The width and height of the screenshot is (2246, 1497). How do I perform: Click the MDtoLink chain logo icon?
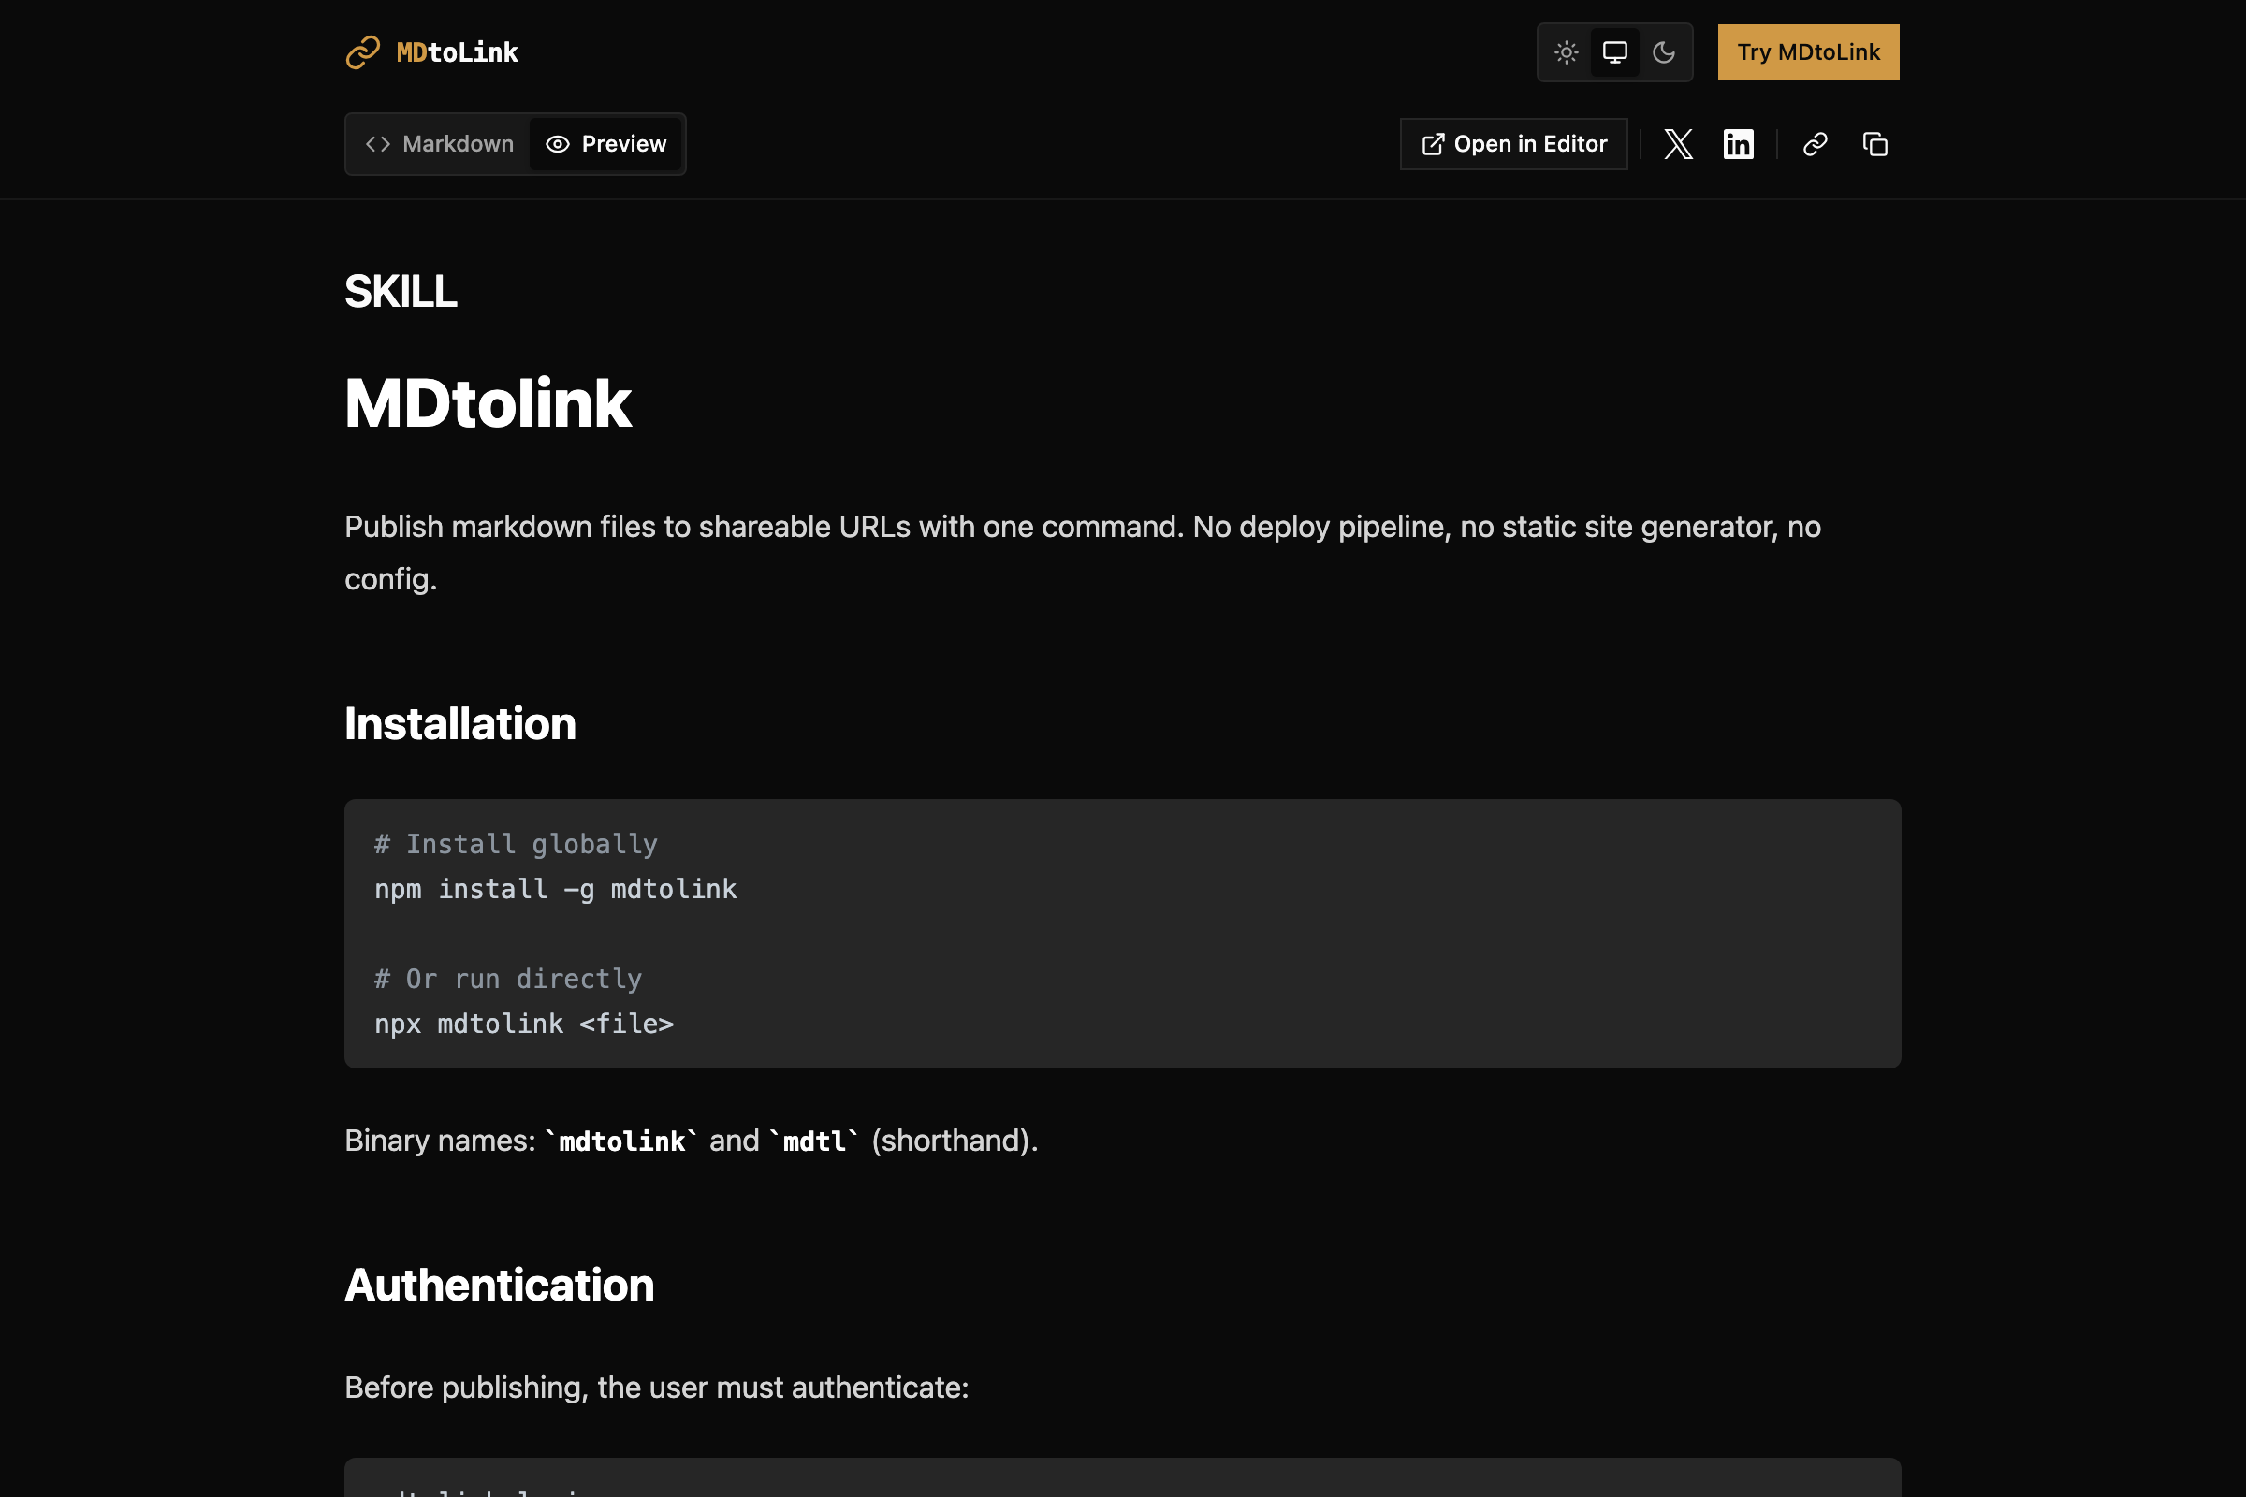[x=361, y=52]
